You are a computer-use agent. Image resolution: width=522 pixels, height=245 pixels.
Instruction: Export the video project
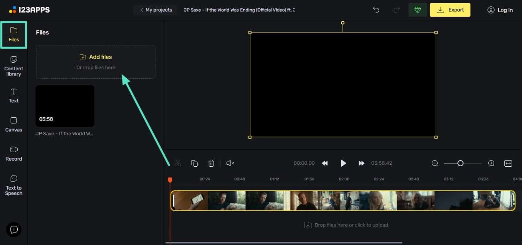pyautogui.click(x=450, y=10)
